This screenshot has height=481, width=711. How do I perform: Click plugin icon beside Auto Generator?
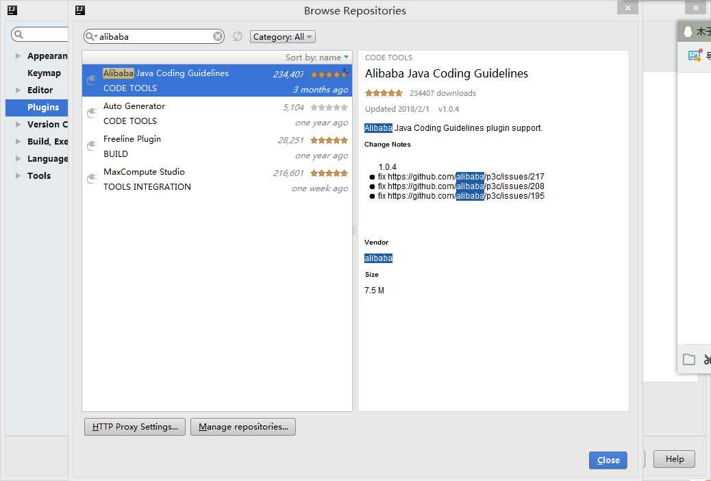click(x=92, y=113)
